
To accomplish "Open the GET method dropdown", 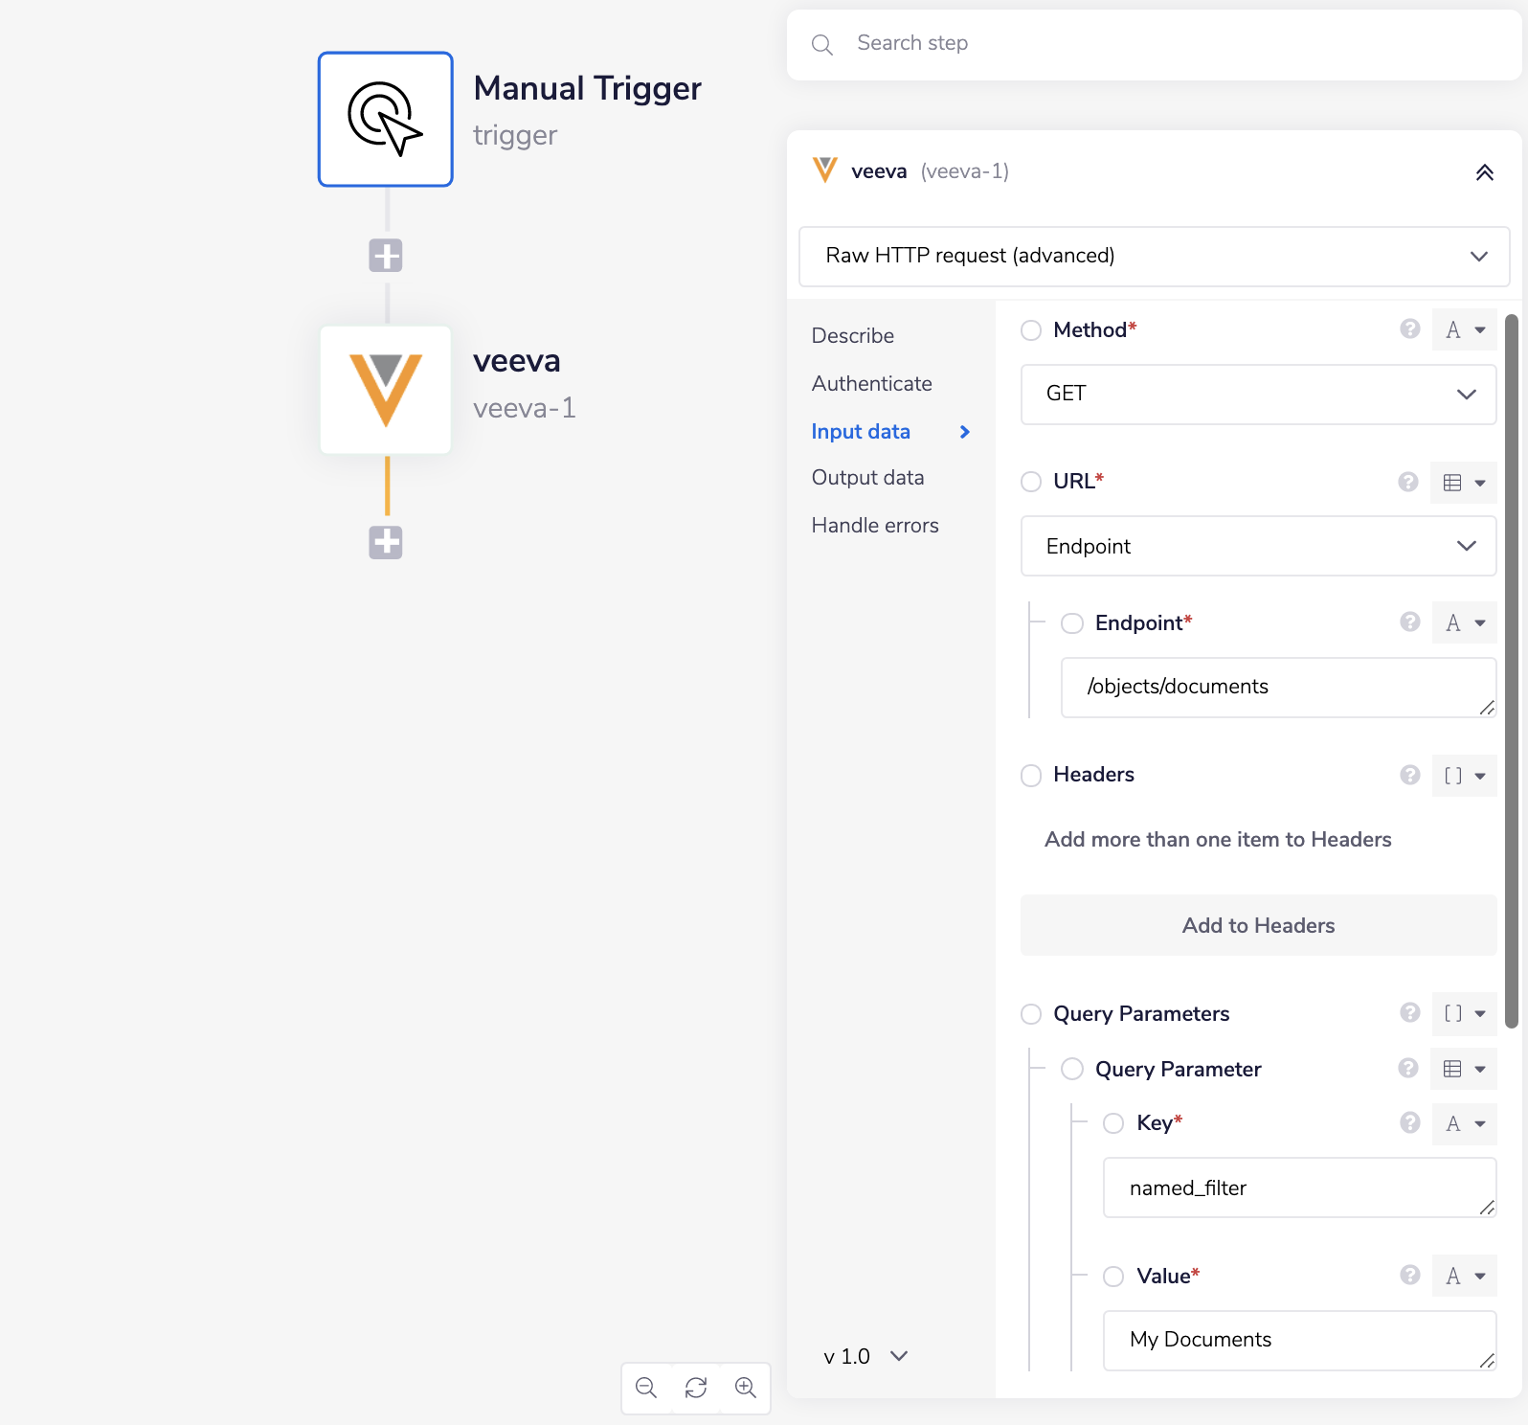I will pyautogui.click(x=1258, y=395).
